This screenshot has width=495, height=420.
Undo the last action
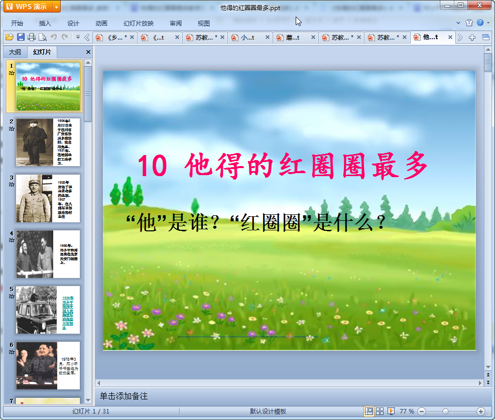[x=54, y=37]
